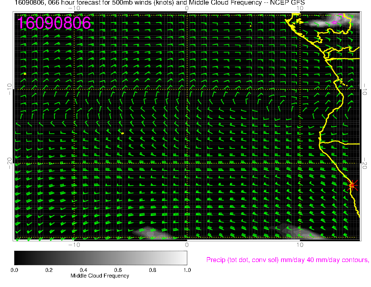Viewport: 371px width, 287px height.
Task: Select the small yellow island dot near the top
Action: pos(250,26)
